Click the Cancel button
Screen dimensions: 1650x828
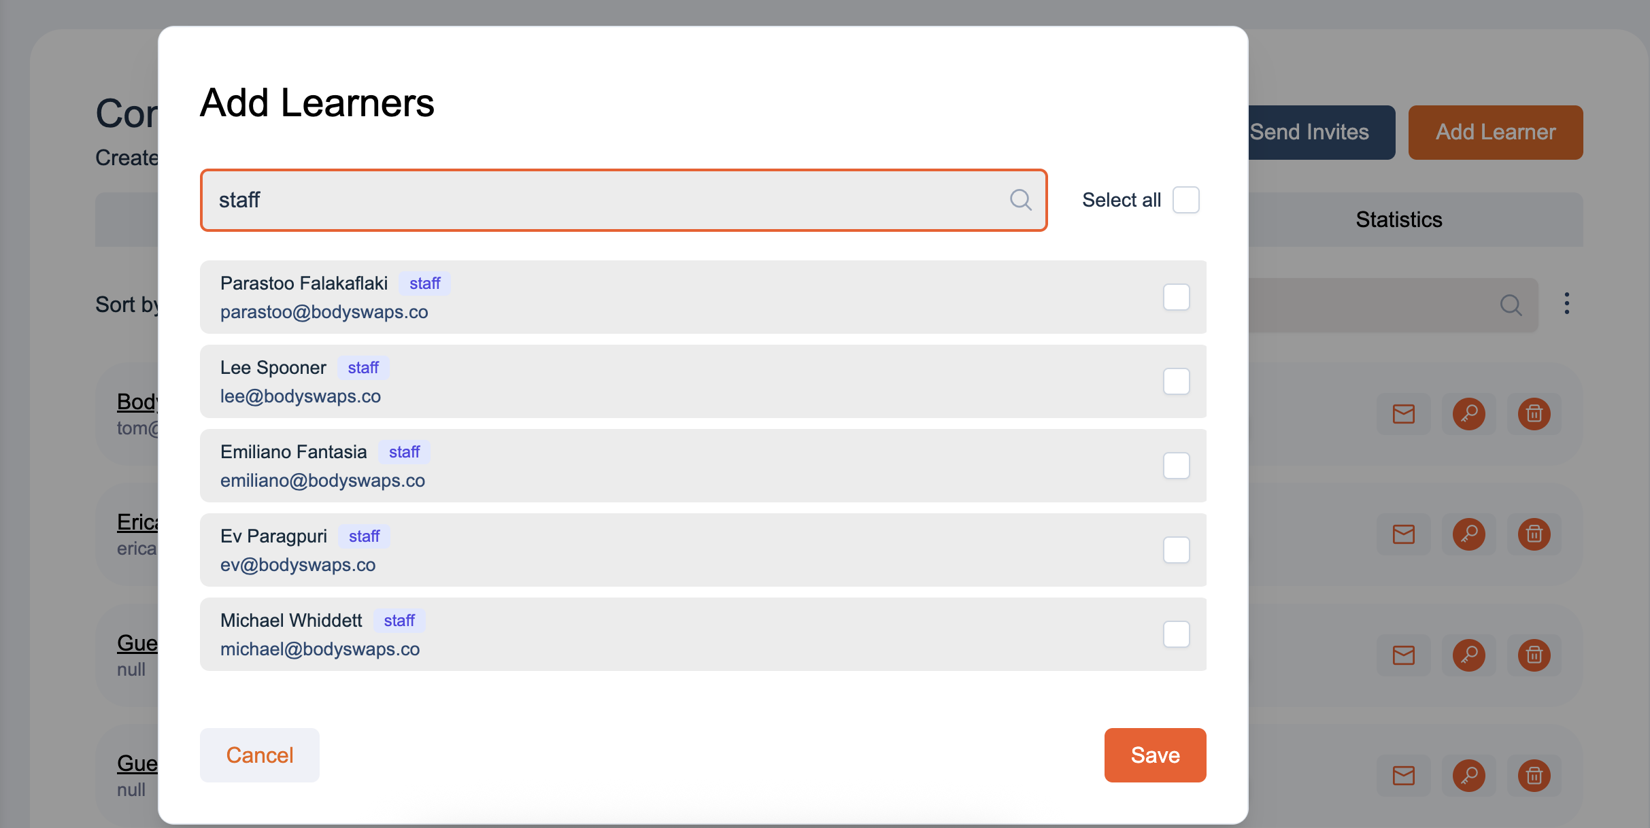260,755
